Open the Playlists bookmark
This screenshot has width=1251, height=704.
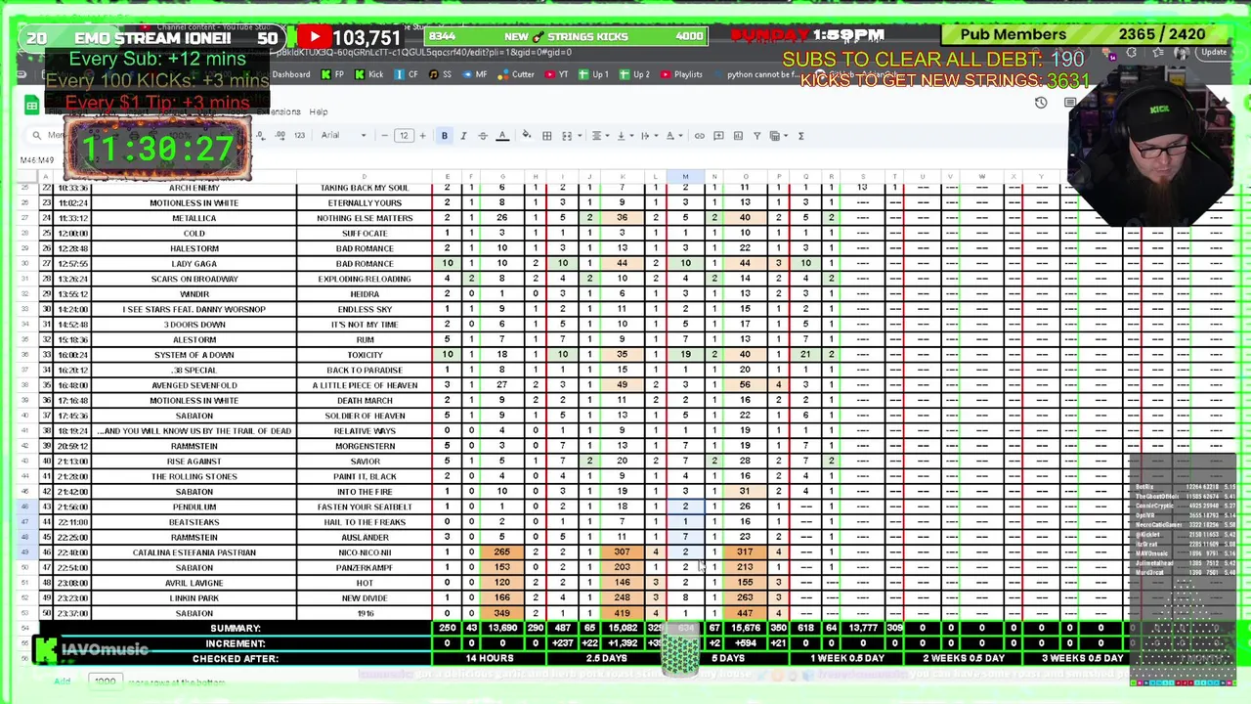(x=681, y=74)
